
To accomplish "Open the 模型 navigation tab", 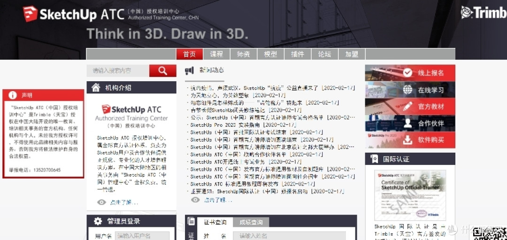I will [270, 54].
